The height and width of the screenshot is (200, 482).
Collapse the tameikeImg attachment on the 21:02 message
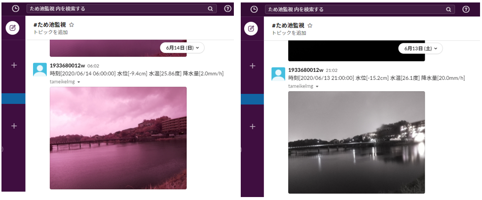(x=317, y=87)
